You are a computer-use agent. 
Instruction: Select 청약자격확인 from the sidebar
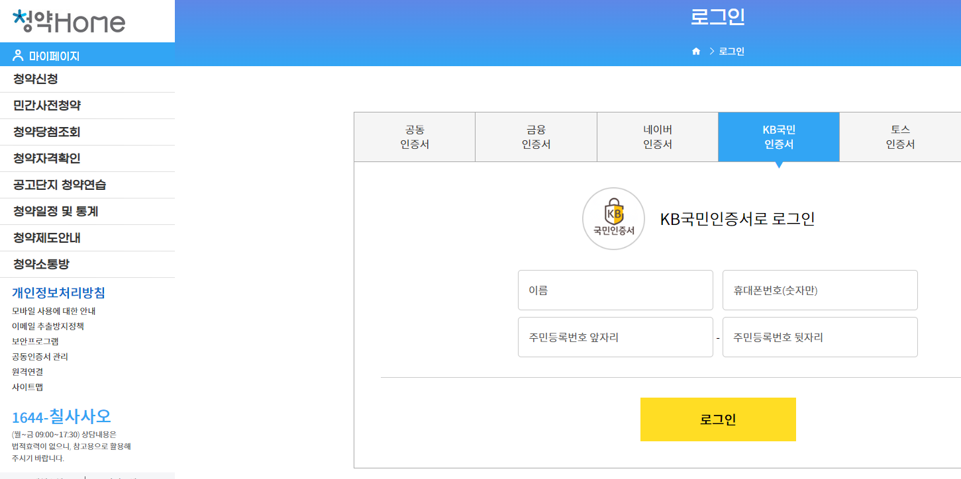(87, 159)
